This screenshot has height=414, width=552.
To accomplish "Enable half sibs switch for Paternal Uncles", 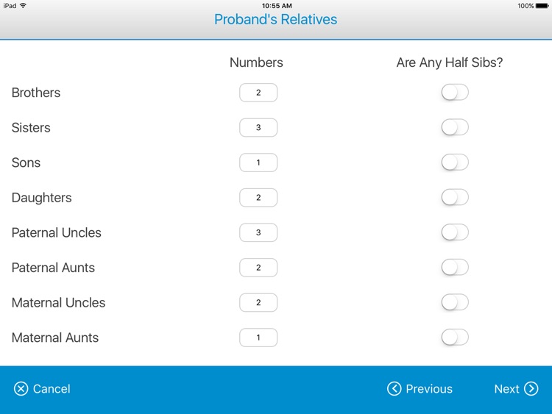I will click(455, 232).
